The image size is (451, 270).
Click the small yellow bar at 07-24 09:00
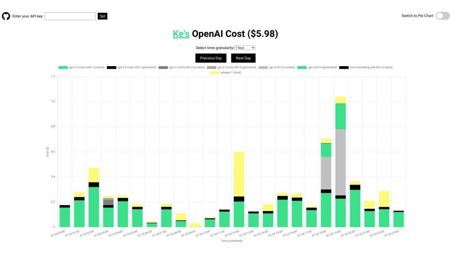coord(195,225)
